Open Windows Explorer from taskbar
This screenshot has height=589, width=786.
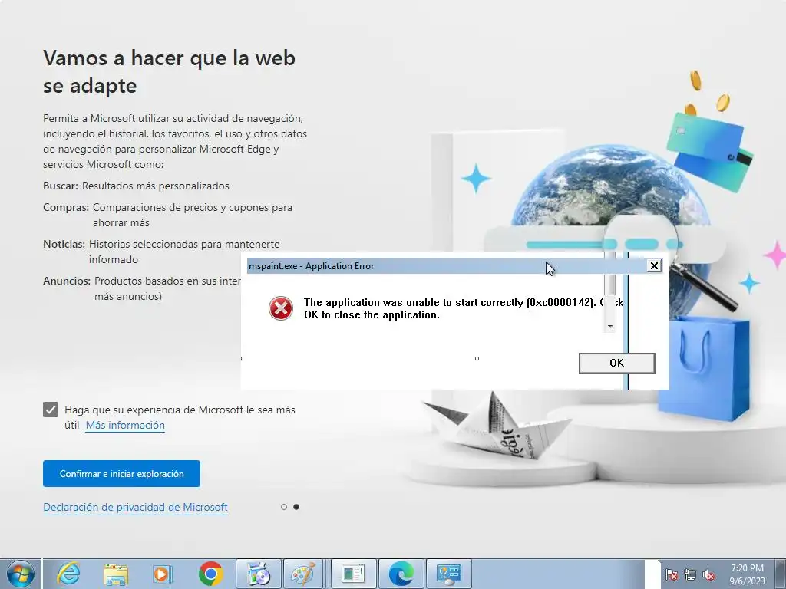116,574
